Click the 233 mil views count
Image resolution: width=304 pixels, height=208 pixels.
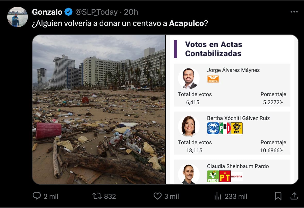pos(236,196)
